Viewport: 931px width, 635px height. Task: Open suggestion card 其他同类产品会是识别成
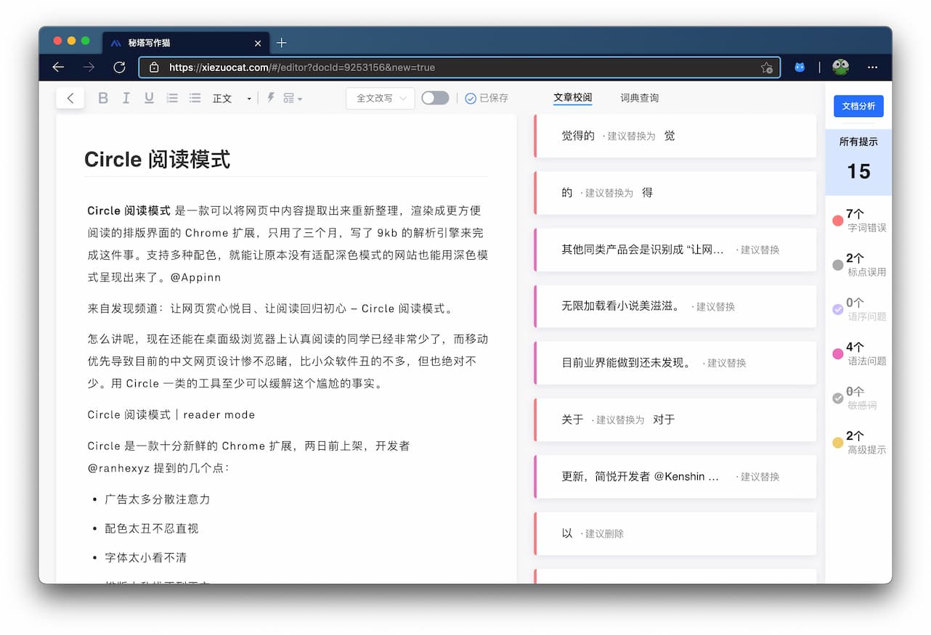(675, 250)
